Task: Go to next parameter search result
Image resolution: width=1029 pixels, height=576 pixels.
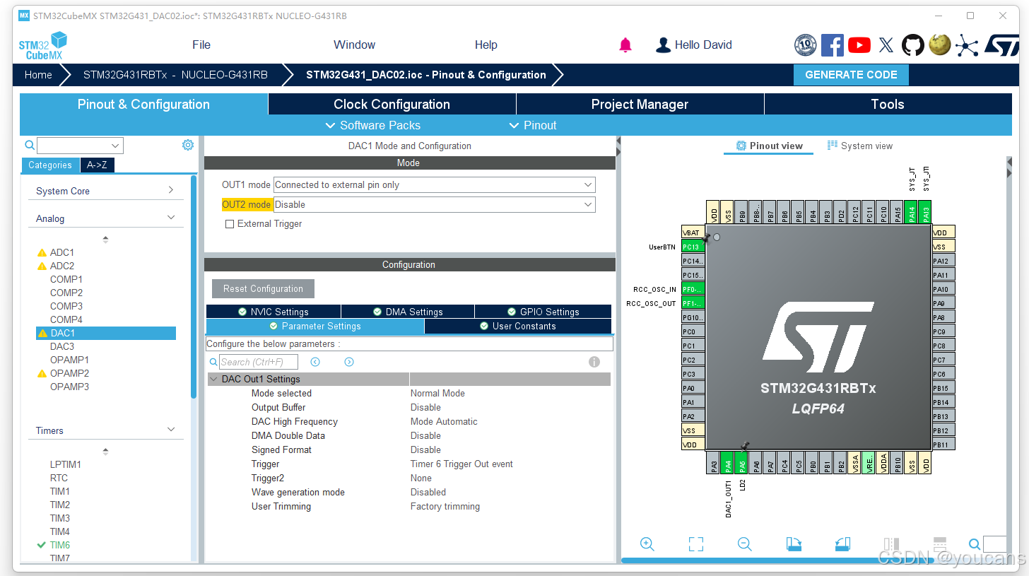Action: 349,362
